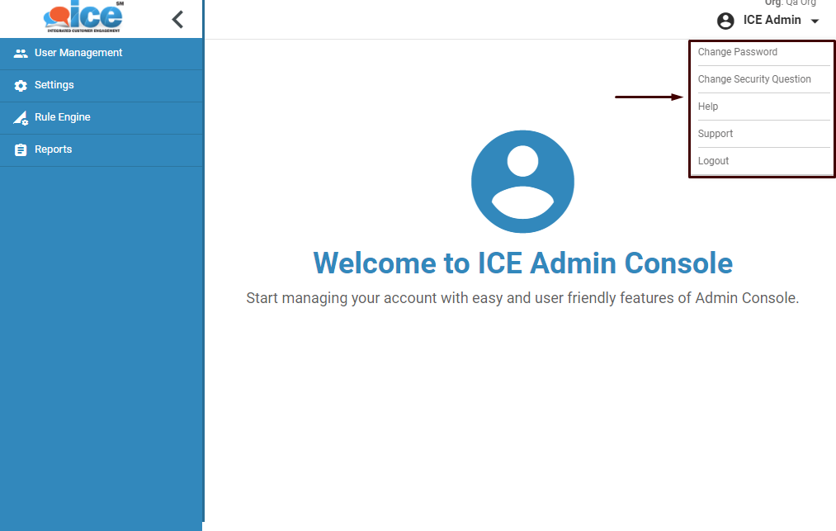
Task: Click the Rule Engine icon
Action: (x=21, y=118)
